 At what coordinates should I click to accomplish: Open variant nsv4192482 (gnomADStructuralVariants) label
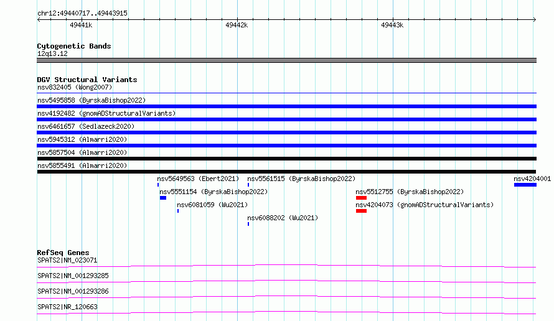tap(106, 113)
